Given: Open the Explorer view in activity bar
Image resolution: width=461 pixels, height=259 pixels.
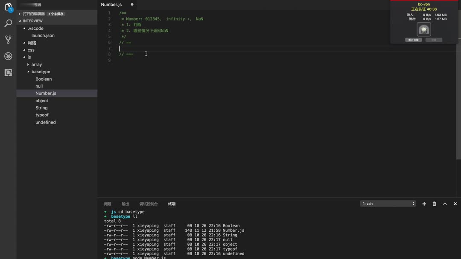Looking at the screenshot, I should click(8, 7).
